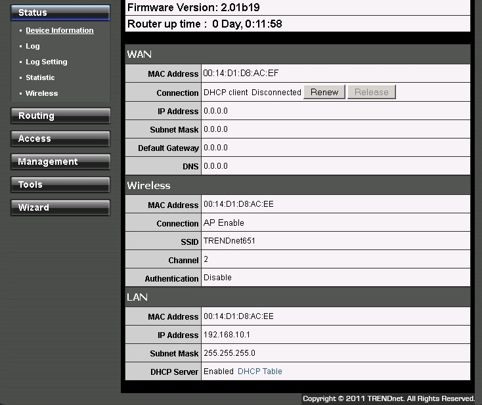
Task: Expand the Access menu section
Action: 60,139
